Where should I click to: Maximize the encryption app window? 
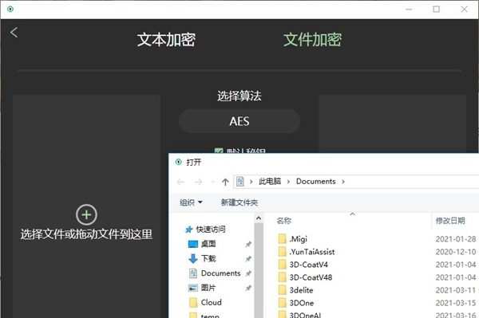pos(436,9)
